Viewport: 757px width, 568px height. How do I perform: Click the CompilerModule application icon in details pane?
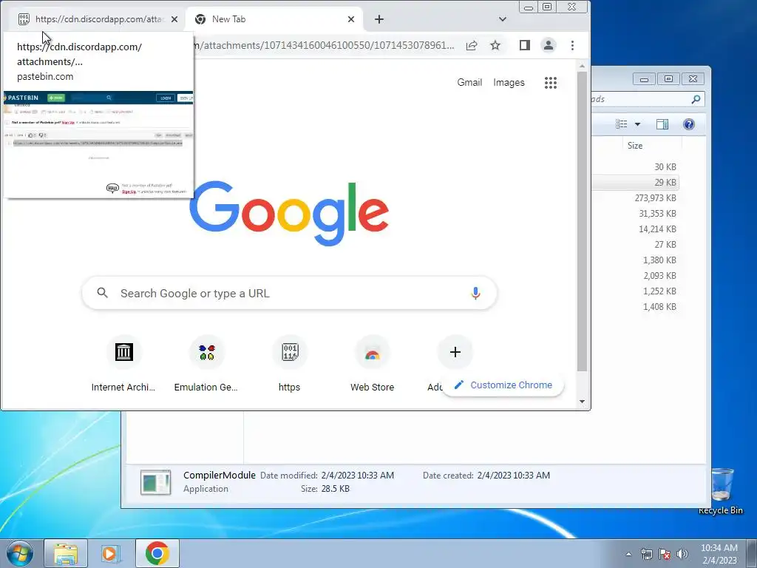tap(155, 481)
